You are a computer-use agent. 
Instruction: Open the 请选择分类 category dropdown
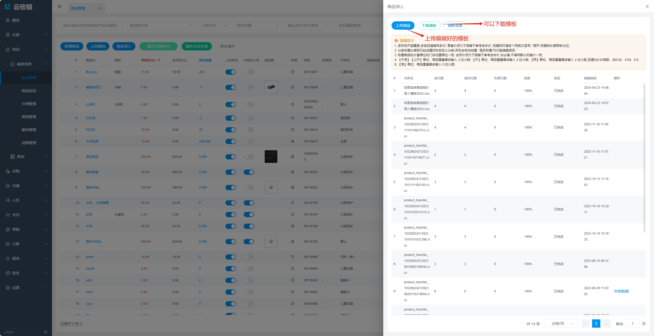click(161, 25)
